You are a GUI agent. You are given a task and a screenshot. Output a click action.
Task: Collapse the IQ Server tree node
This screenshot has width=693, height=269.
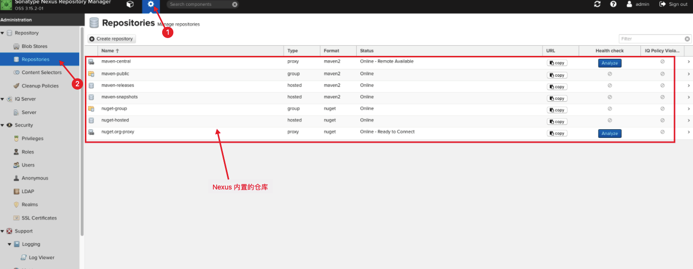(x=3, y=99)
